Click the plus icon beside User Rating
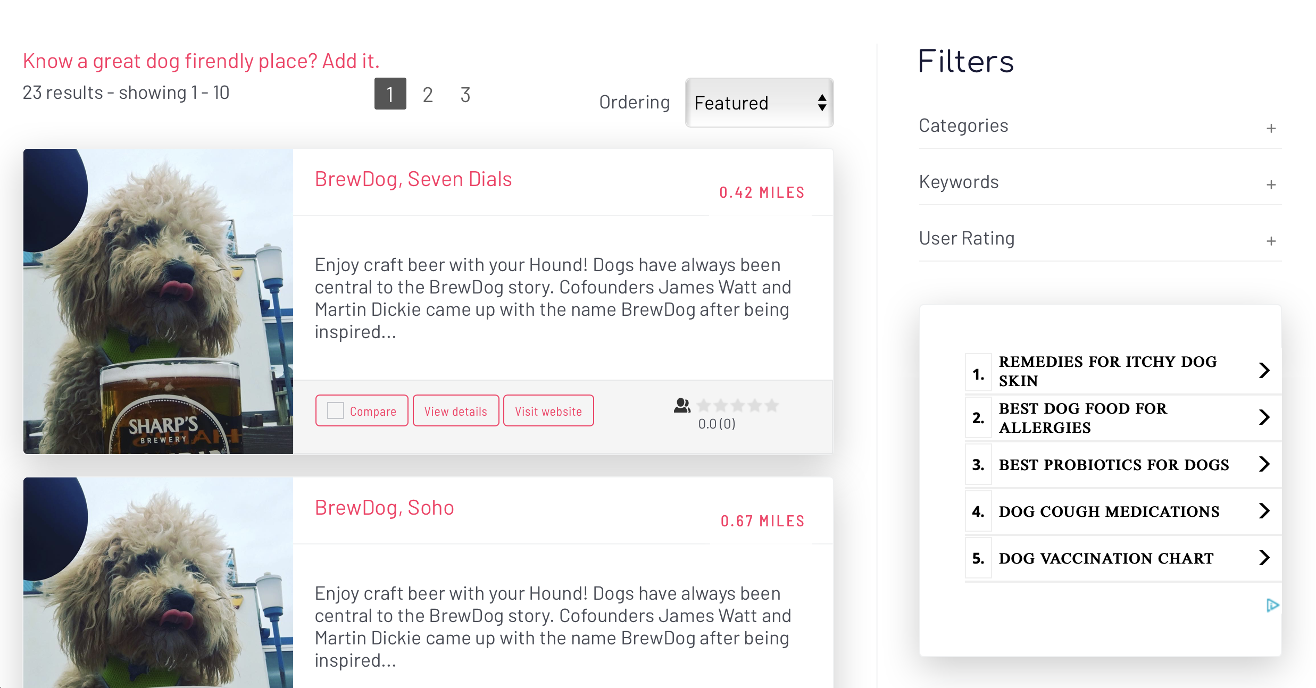Screen dimensions: 1316x688 (1271, 240)
